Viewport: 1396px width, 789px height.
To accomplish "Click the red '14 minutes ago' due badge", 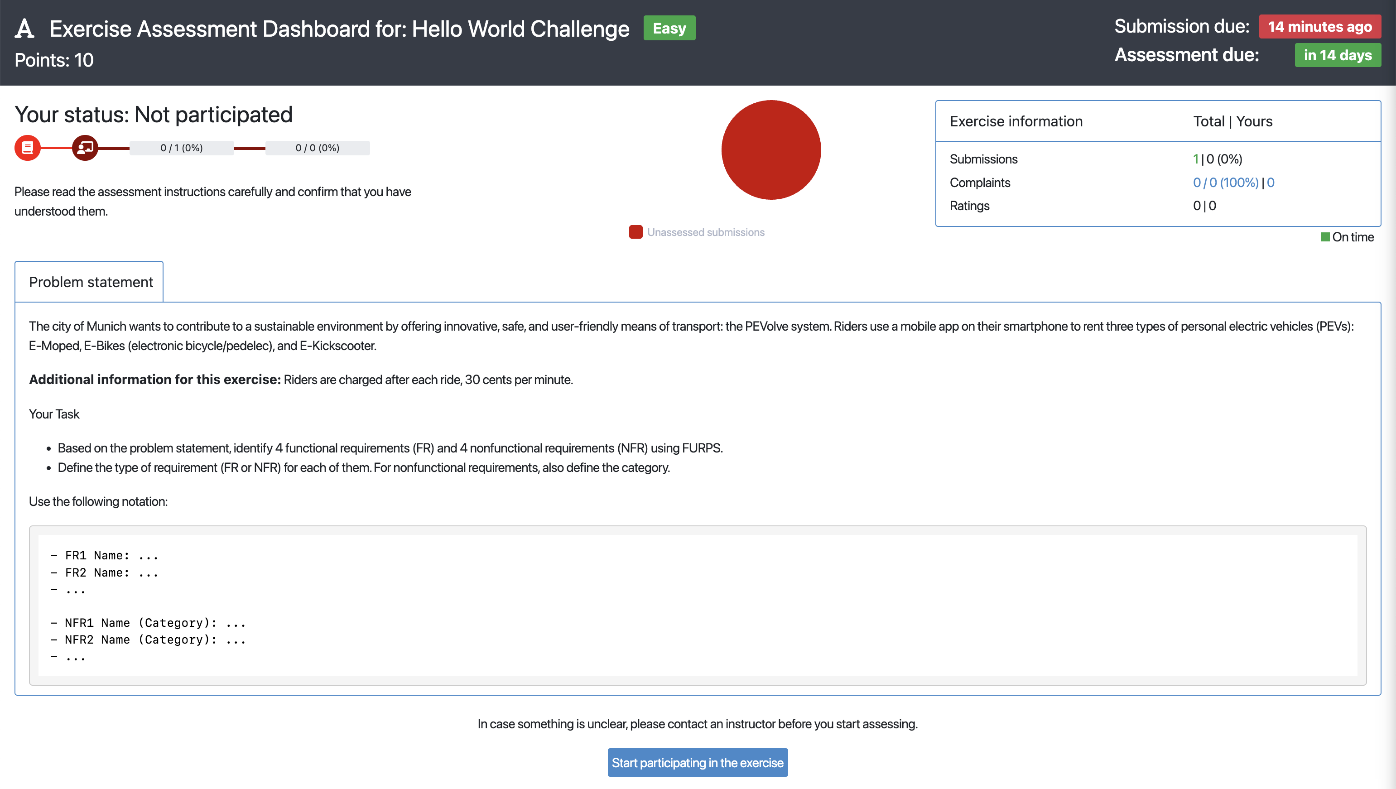I will tap(1319, 26).
